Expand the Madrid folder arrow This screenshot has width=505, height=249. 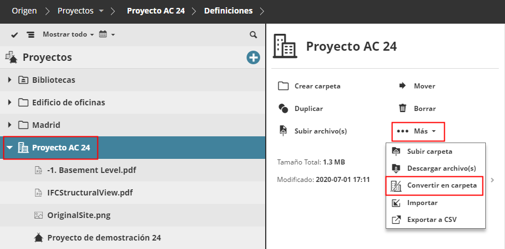coord(10,125)
